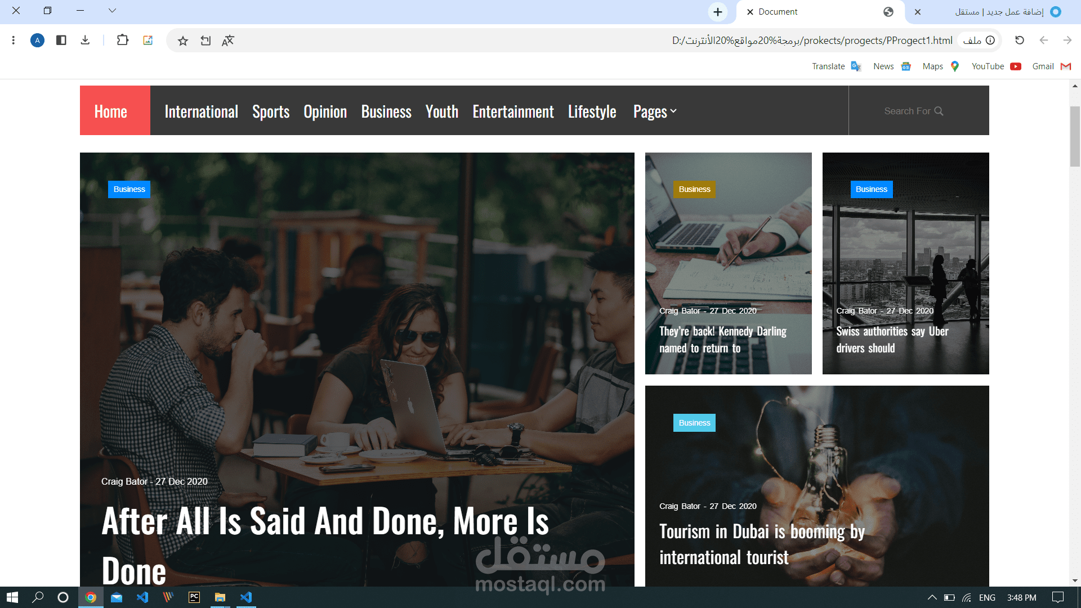Open the browser downloads icon
Screen dimensions: 1081x608
(x=85, y=40)
